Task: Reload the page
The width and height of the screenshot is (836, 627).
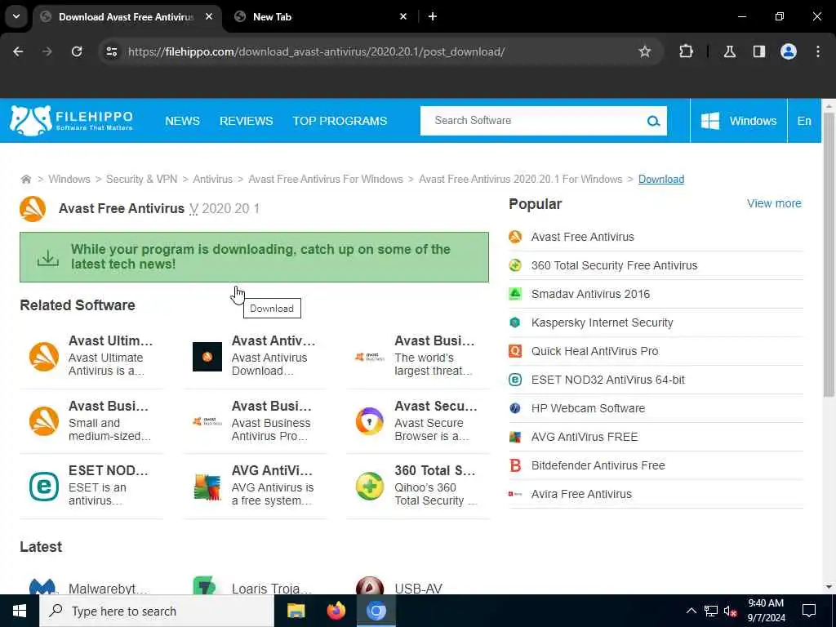Action: pyautogui.click(x=77, y=51)
